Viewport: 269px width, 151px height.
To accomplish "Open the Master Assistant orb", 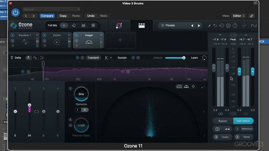I will (x=119, y=26).
